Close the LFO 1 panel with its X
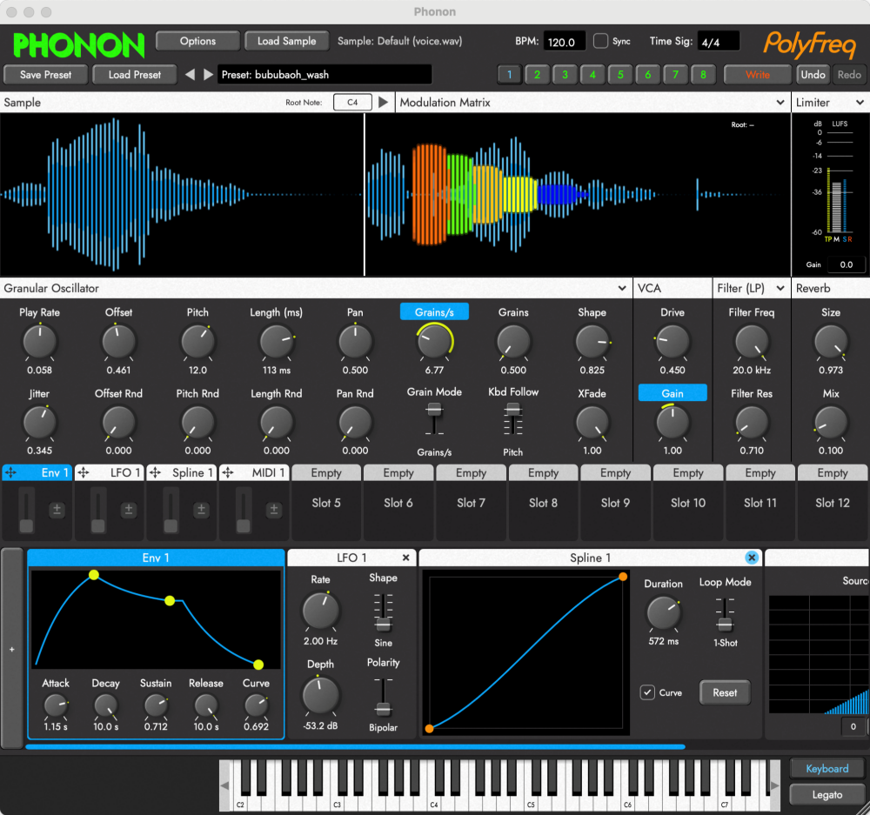Image resolution: width=870 pixels, height=815 pixels. 406,558
